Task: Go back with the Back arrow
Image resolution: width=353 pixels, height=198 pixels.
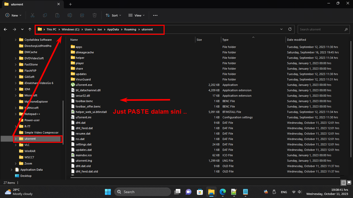Action: [5, 29]
